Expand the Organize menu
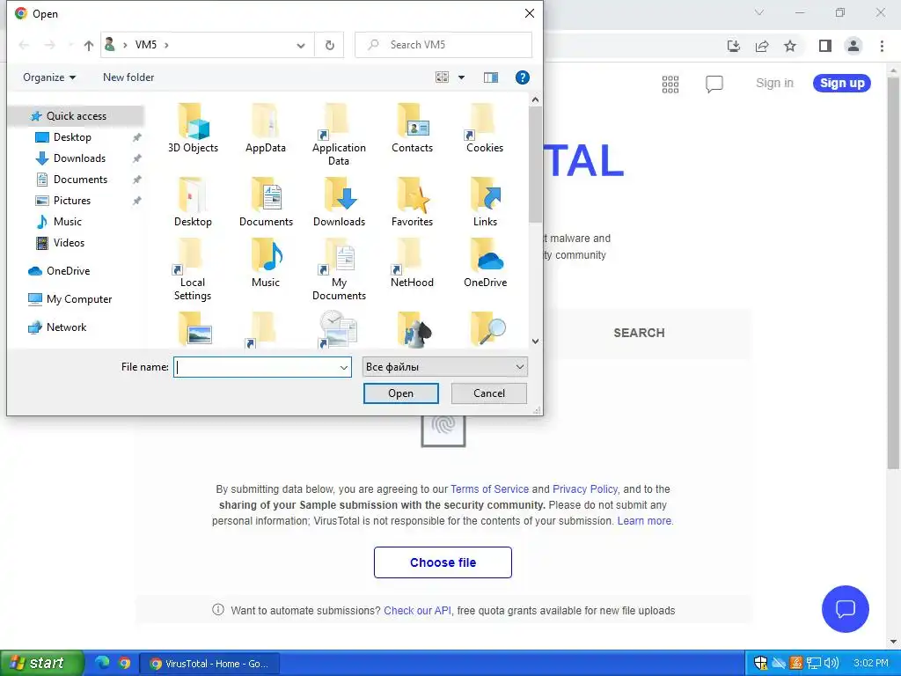This screenshot has width=901, height=676. [49, 77]
